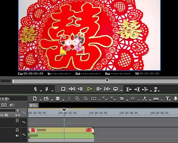Adjust the timeline scale slider handle
178x143 pixels.
point(17,110)
